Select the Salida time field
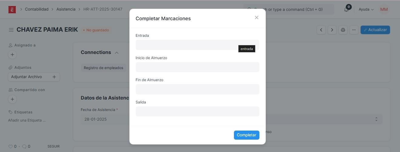Image resolution: width=400 pixels, height=152 pixels. point(197,111)
